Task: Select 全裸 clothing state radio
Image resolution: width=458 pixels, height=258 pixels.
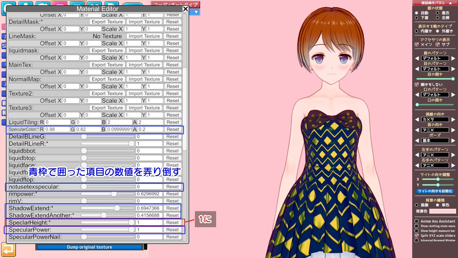Action: tap(437, 18)
